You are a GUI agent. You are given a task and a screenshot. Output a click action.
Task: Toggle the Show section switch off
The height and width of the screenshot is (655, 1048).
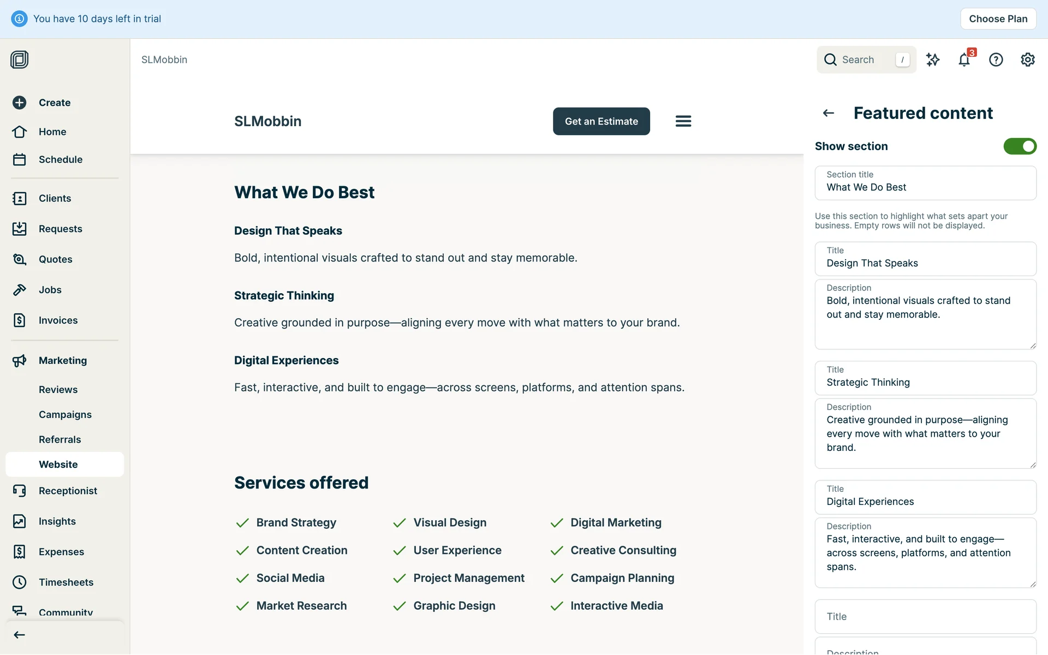click(1019, 146)
